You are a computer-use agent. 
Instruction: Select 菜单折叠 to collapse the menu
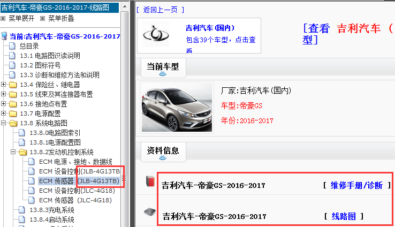[x=61, y=18]
